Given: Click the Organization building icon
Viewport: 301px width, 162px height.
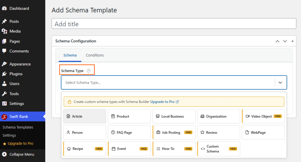Looking at the screenshot, I should coord(202,116).
